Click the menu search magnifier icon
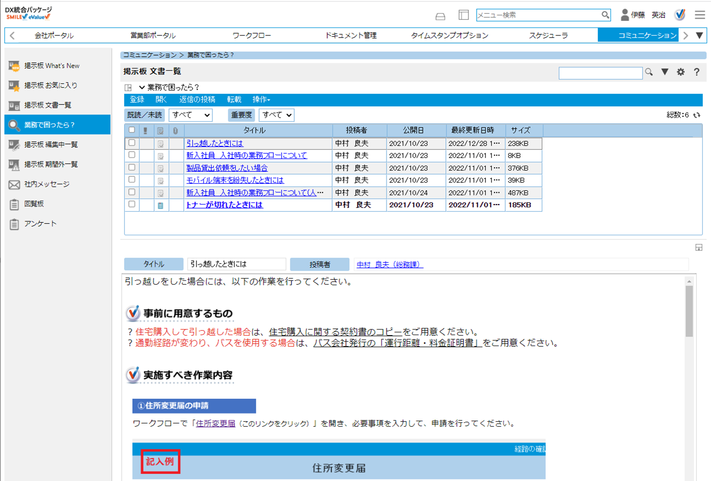711x481 pixels. [605, 15]
